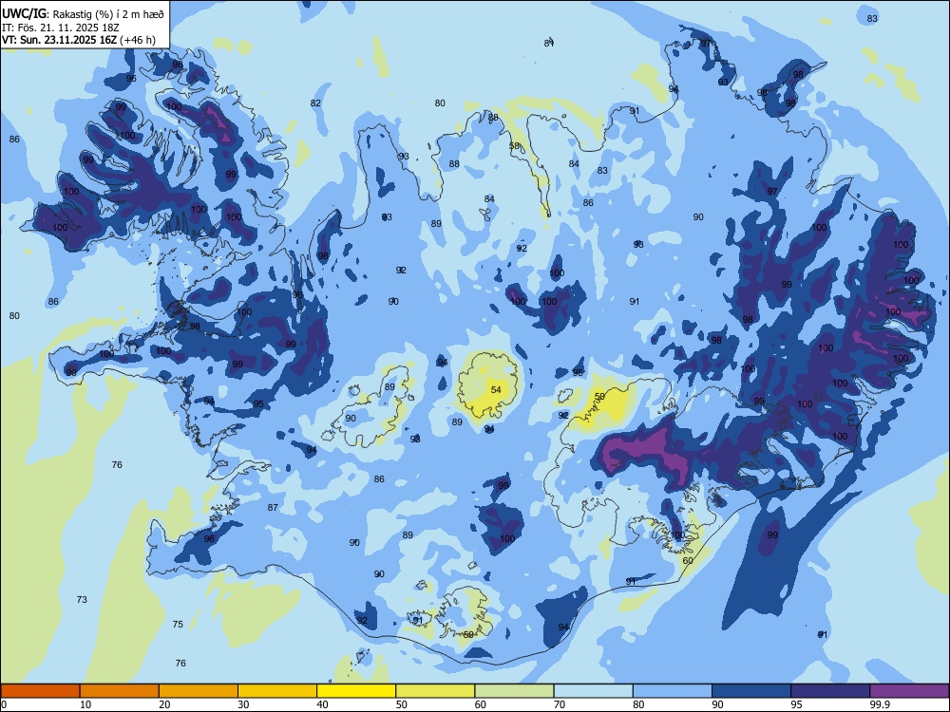Click the '70' tick label on legend scale
950x712 pixels.
560,704
